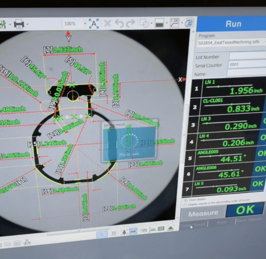This screenshot has width=266, height=259.
Task: Click the Delete Result button
Action: [x=193, y=225]
